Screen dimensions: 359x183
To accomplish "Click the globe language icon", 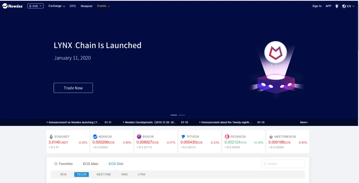I will coord(344,6).
